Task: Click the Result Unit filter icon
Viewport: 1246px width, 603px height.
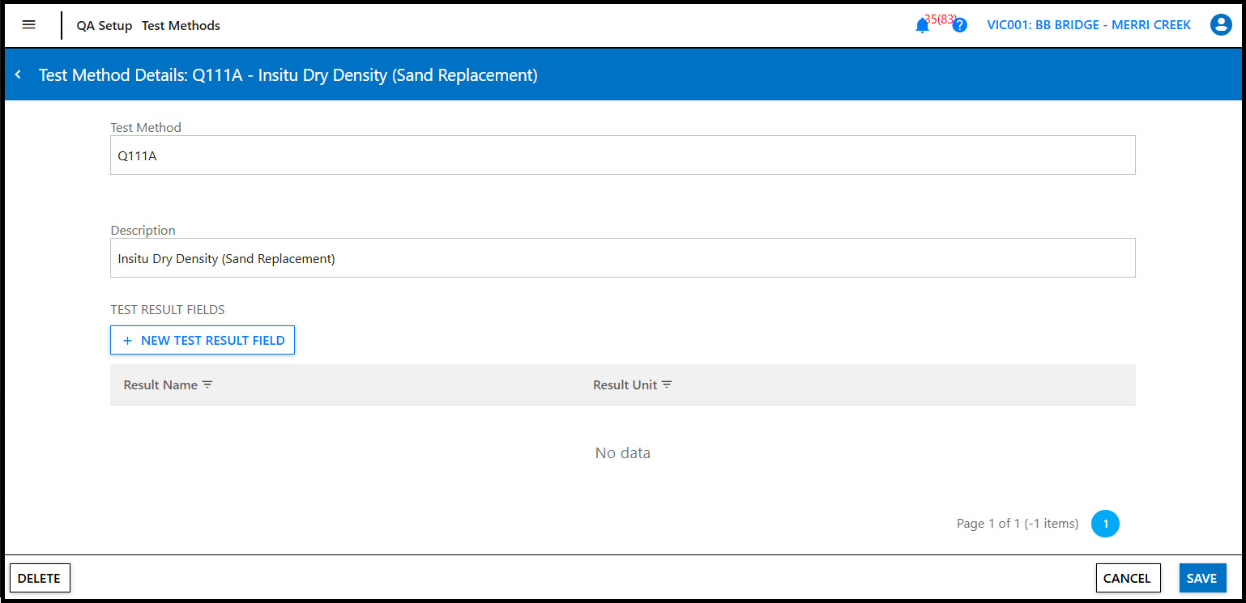Action: point(667,385)
